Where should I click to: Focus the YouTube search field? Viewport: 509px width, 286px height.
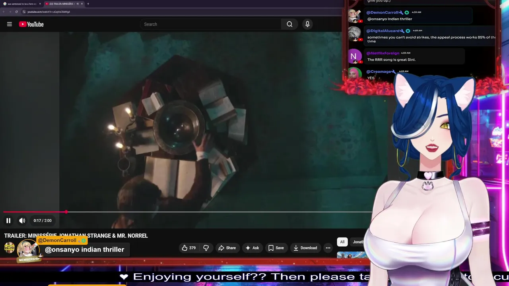pyautogui.click(x=211, y=24)
